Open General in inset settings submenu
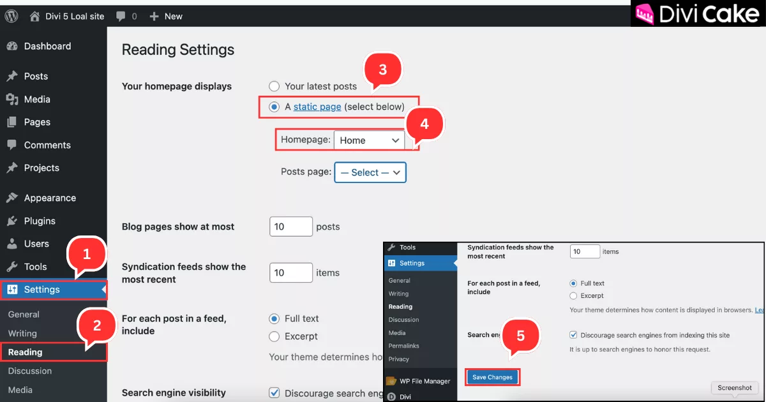 (400, 281)
